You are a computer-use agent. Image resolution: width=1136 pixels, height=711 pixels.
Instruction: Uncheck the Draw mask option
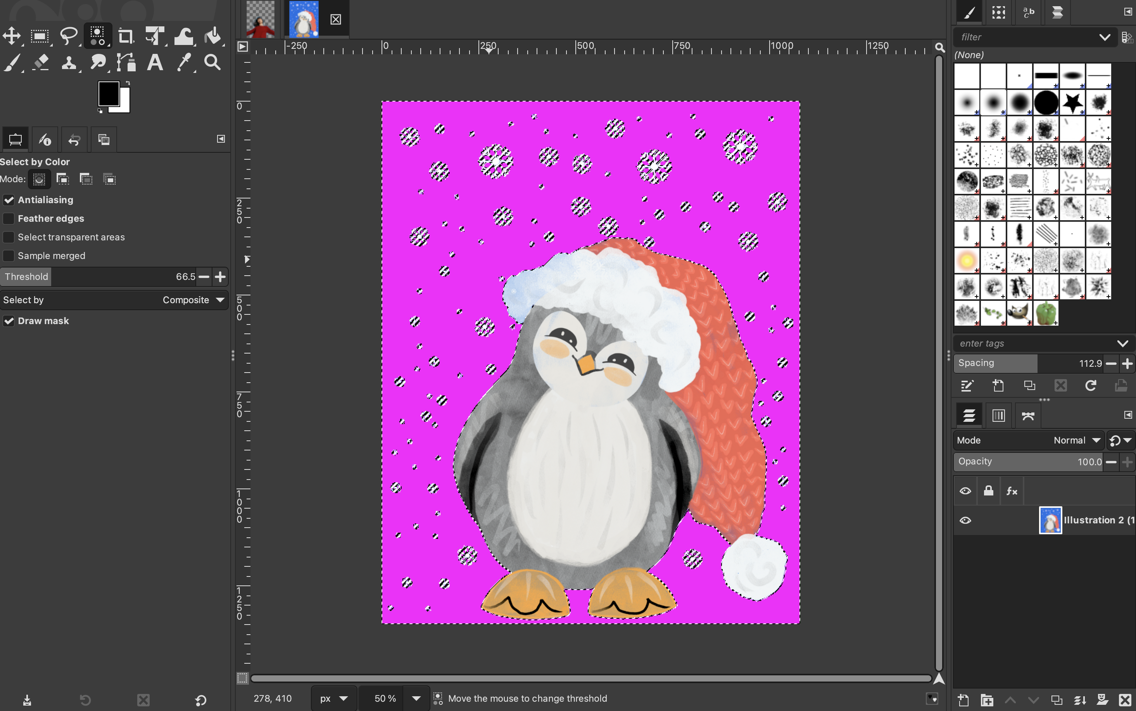coord(9,321)
